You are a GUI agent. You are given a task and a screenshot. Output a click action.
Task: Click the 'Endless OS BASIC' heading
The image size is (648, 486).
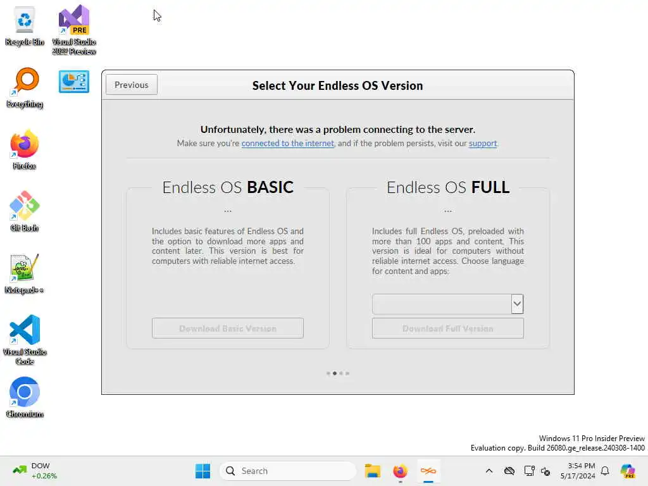(x=228, y=187)
